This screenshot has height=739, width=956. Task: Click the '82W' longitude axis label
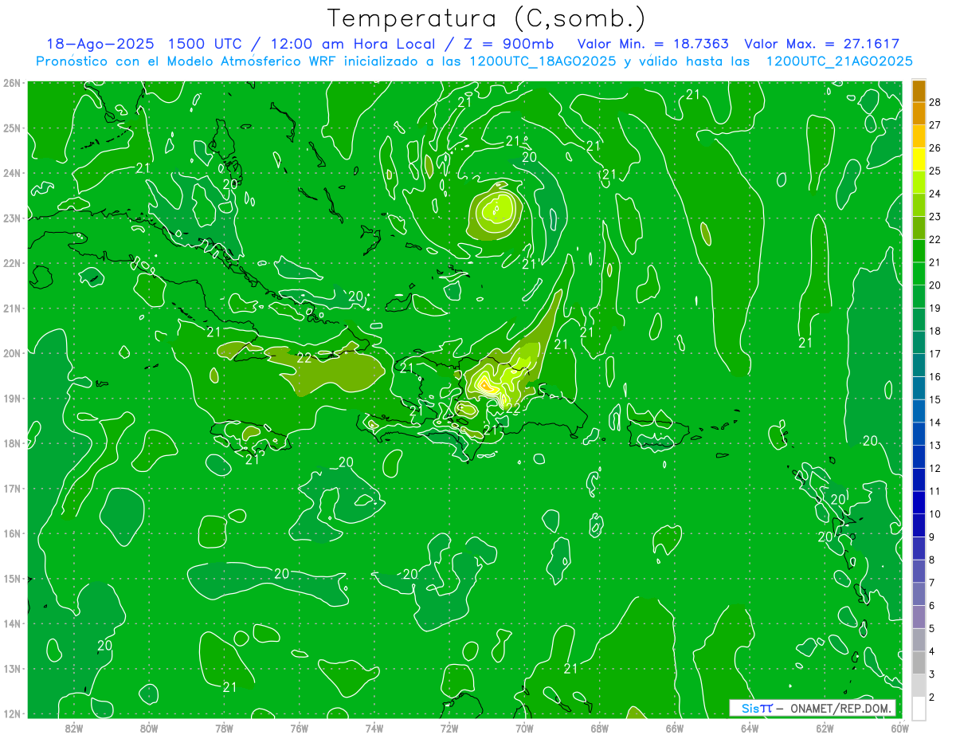[x=73, y=728]
